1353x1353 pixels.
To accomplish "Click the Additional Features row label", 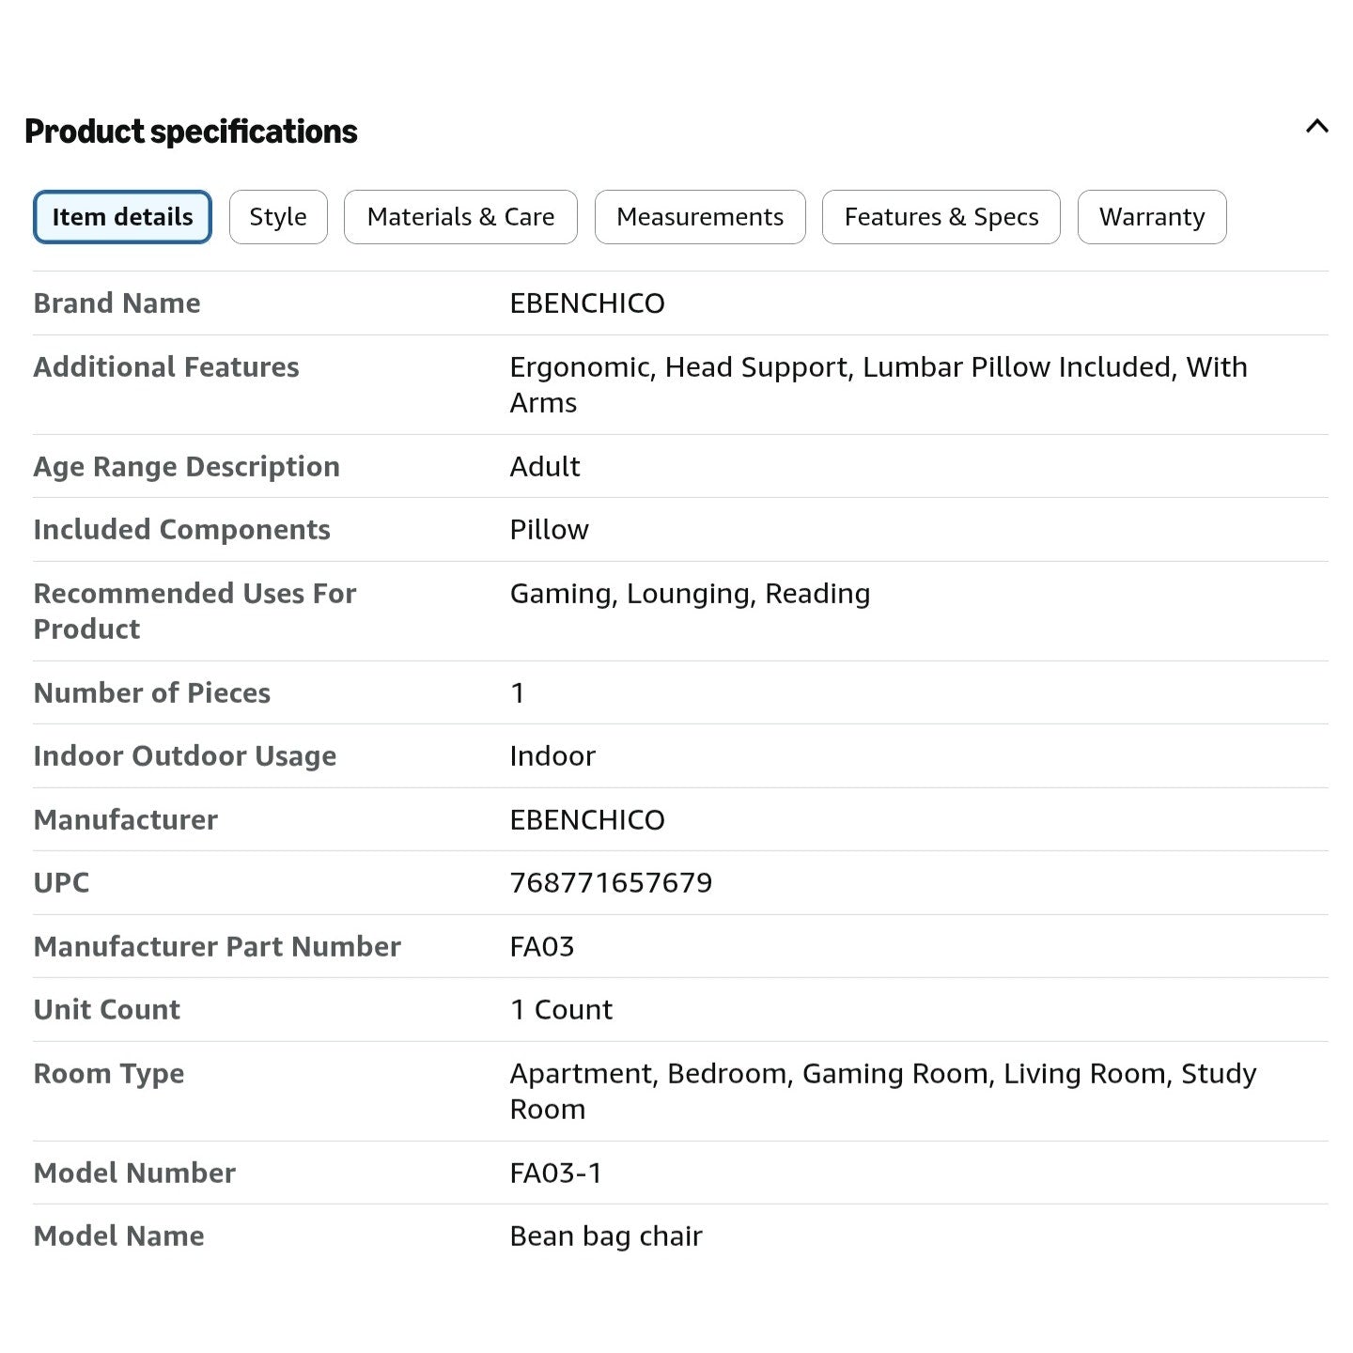I will tap(166, 367).
